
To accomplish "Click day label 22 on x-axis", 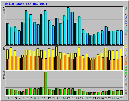I will [87, 98].
